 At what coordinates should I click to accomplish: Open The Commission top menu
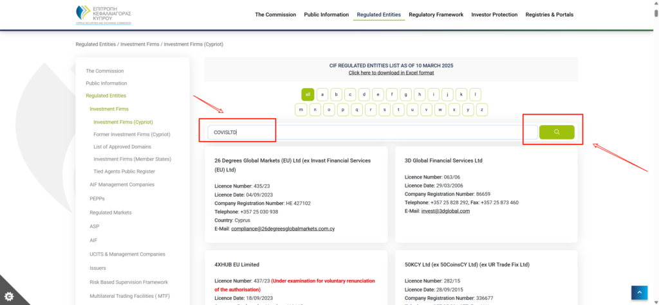coord(275,15)
